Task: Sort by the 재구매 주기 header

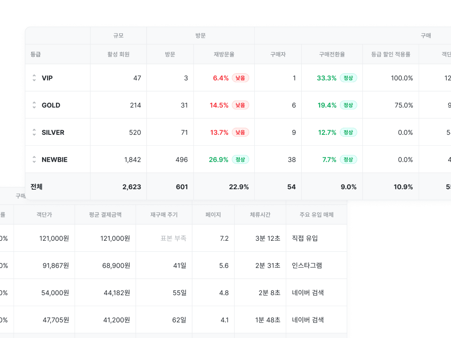Action: point(164,215)
